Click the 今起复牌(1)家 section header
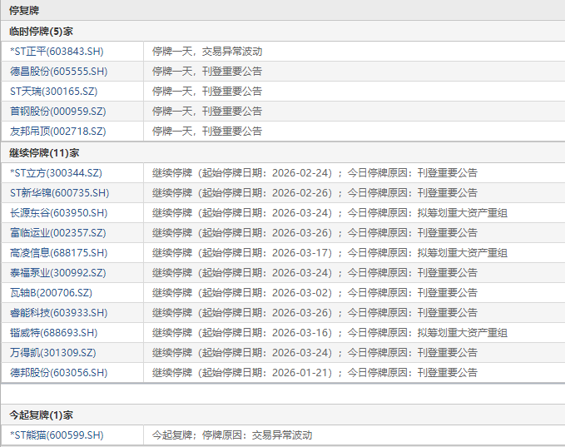Viewport: 565px width, 447px height. (42, 415)
